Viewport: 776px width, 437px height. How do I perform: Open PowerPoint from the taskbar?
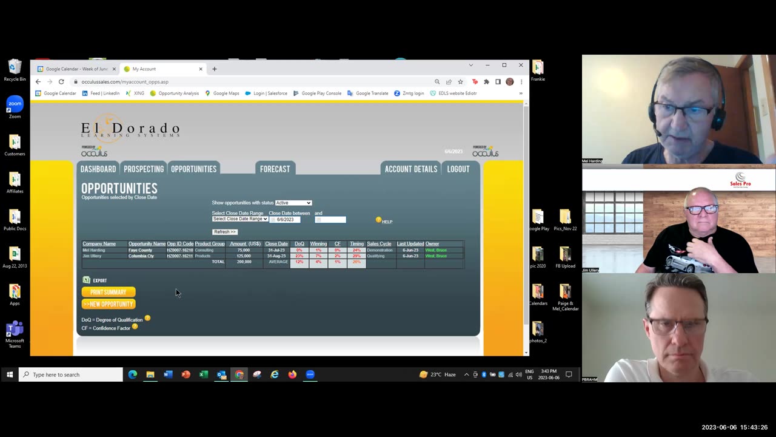point(186,374)
